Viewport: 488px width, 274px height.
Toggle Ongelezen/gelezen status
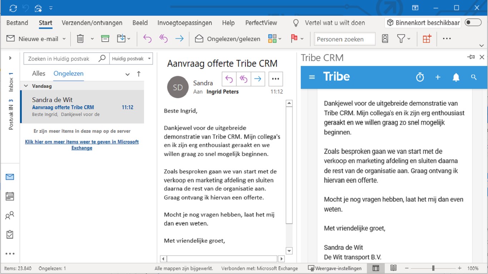coord(228,39)
